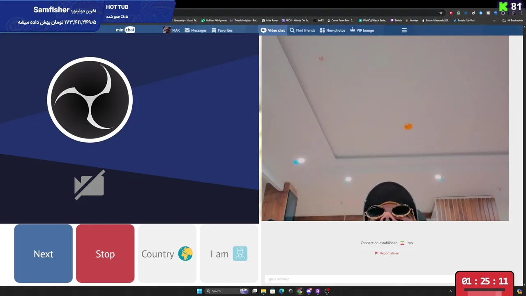Click the Report abuse link
This screenshot has height=296, width=526.
(x=387, y=253)
